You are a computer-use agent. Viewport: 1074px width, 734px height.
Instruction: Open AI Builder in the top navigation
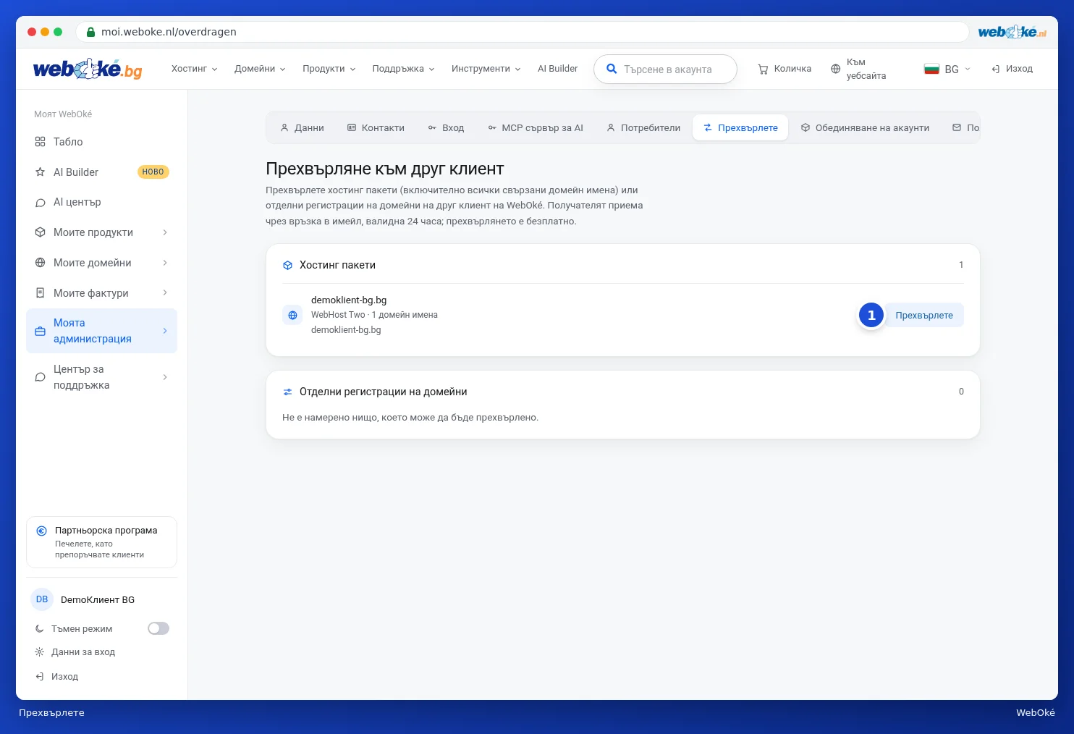(557, 69)
